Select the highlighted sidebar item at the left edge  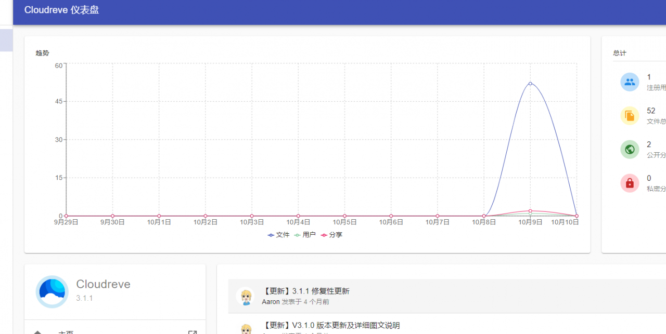[x=6, y=40]
